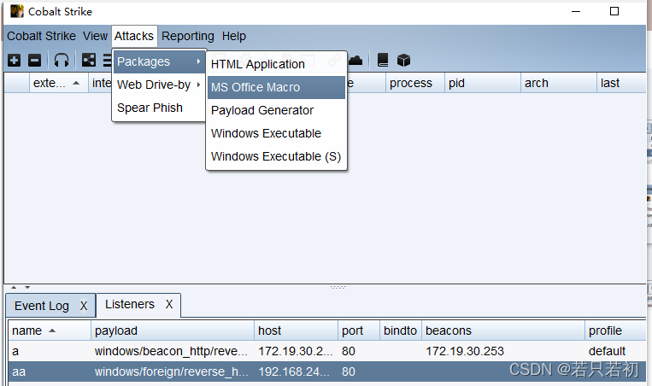Click the plus icon to connect to a team server
The width and height of the screenshot is (652, 386).
click(x=15, y=61)
